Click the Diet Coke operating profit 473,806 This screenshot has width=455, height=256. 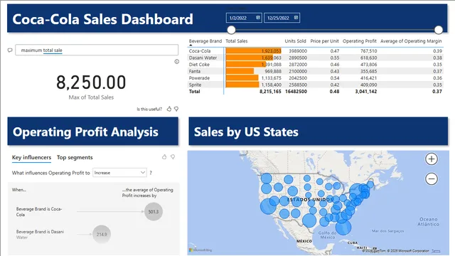(x=368, y=65)
